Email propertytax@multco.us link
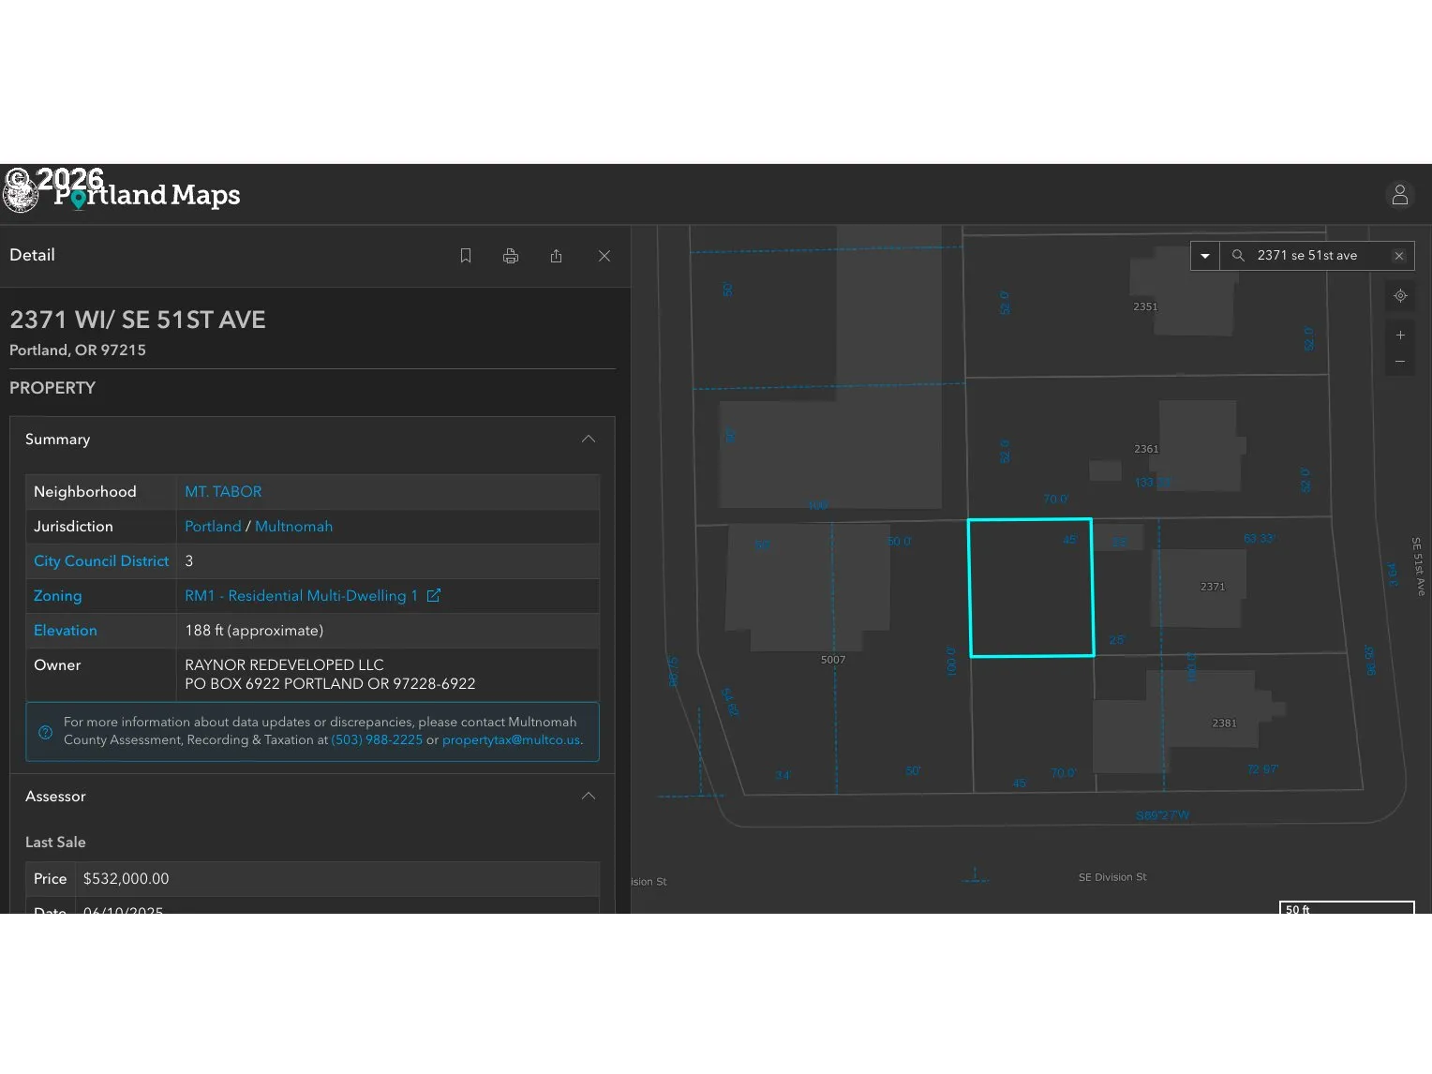This screenshot has height=1074, width=1432. pyautogui.click(x=511, y=740)
